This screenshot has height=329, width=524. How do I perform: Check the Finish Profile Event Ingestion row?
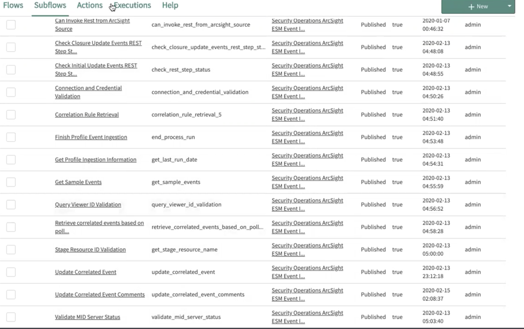11,137
